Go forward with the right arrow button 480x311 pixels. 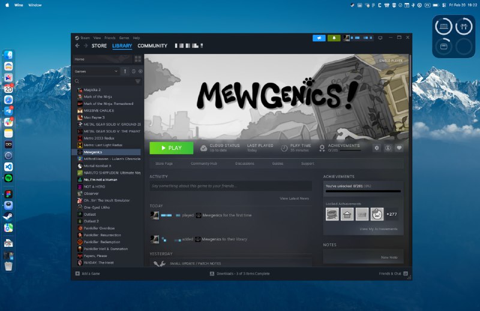86,46
